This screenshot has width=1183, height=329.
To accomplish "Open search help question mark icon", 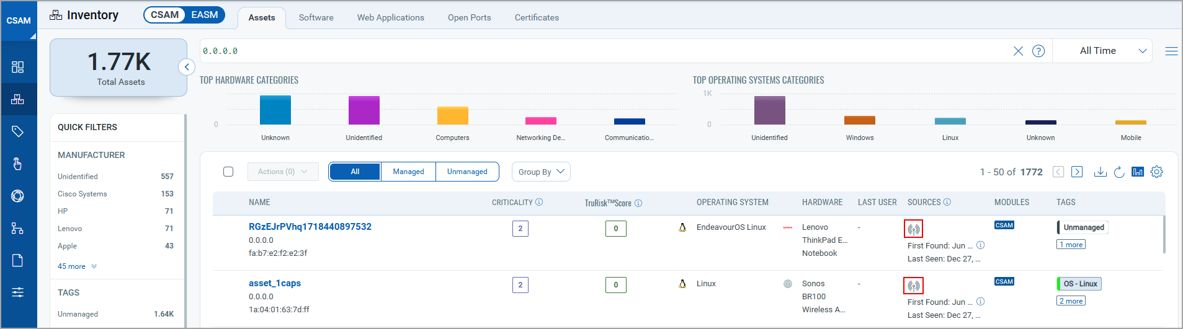I will click(1038, 51).
